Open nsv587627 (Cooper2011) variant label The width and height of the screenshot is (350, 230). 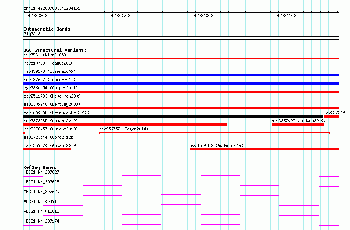point(50,80)
